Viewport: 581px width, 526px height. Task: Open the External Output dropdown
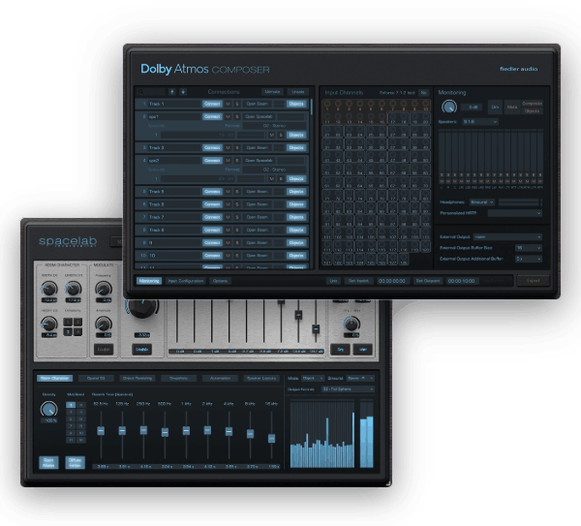(507, 236)
